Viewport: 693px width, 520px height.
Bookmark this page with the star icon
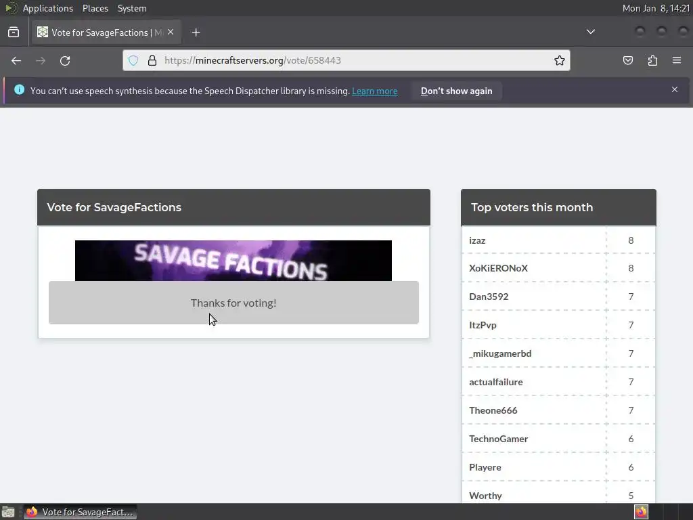coord(560,60)
